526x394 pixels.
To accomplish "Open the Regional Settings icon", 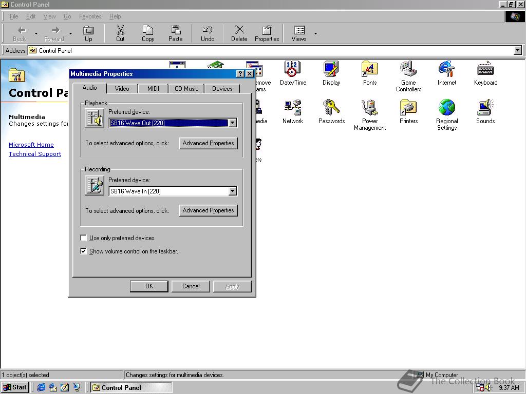I will pyautogui.click(x=447, y=115).
